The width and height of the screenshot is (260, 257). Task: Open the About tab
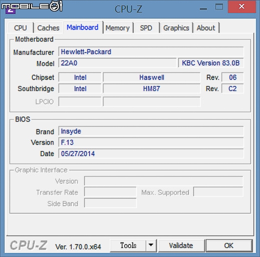pos(206,28)
